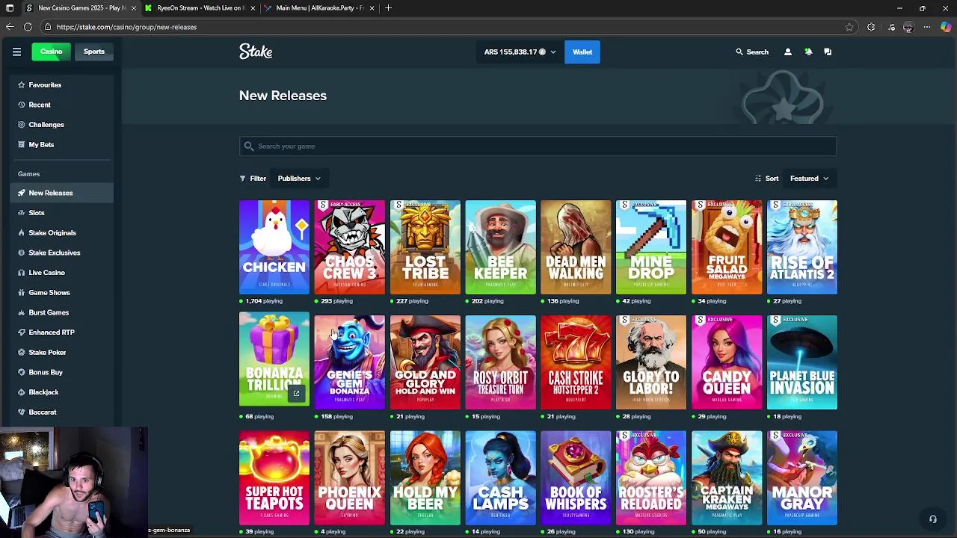957x538 pixels.
Task: Click the Slots icon in sidebar
Action: tap(22, 213)
